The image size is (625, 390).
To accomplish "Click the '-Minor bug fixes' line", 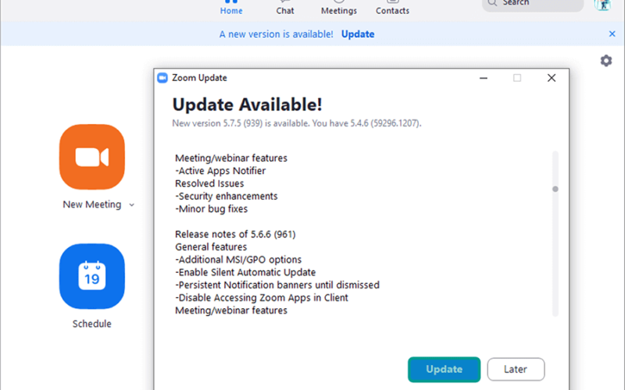I will click(x=211, y=209).
